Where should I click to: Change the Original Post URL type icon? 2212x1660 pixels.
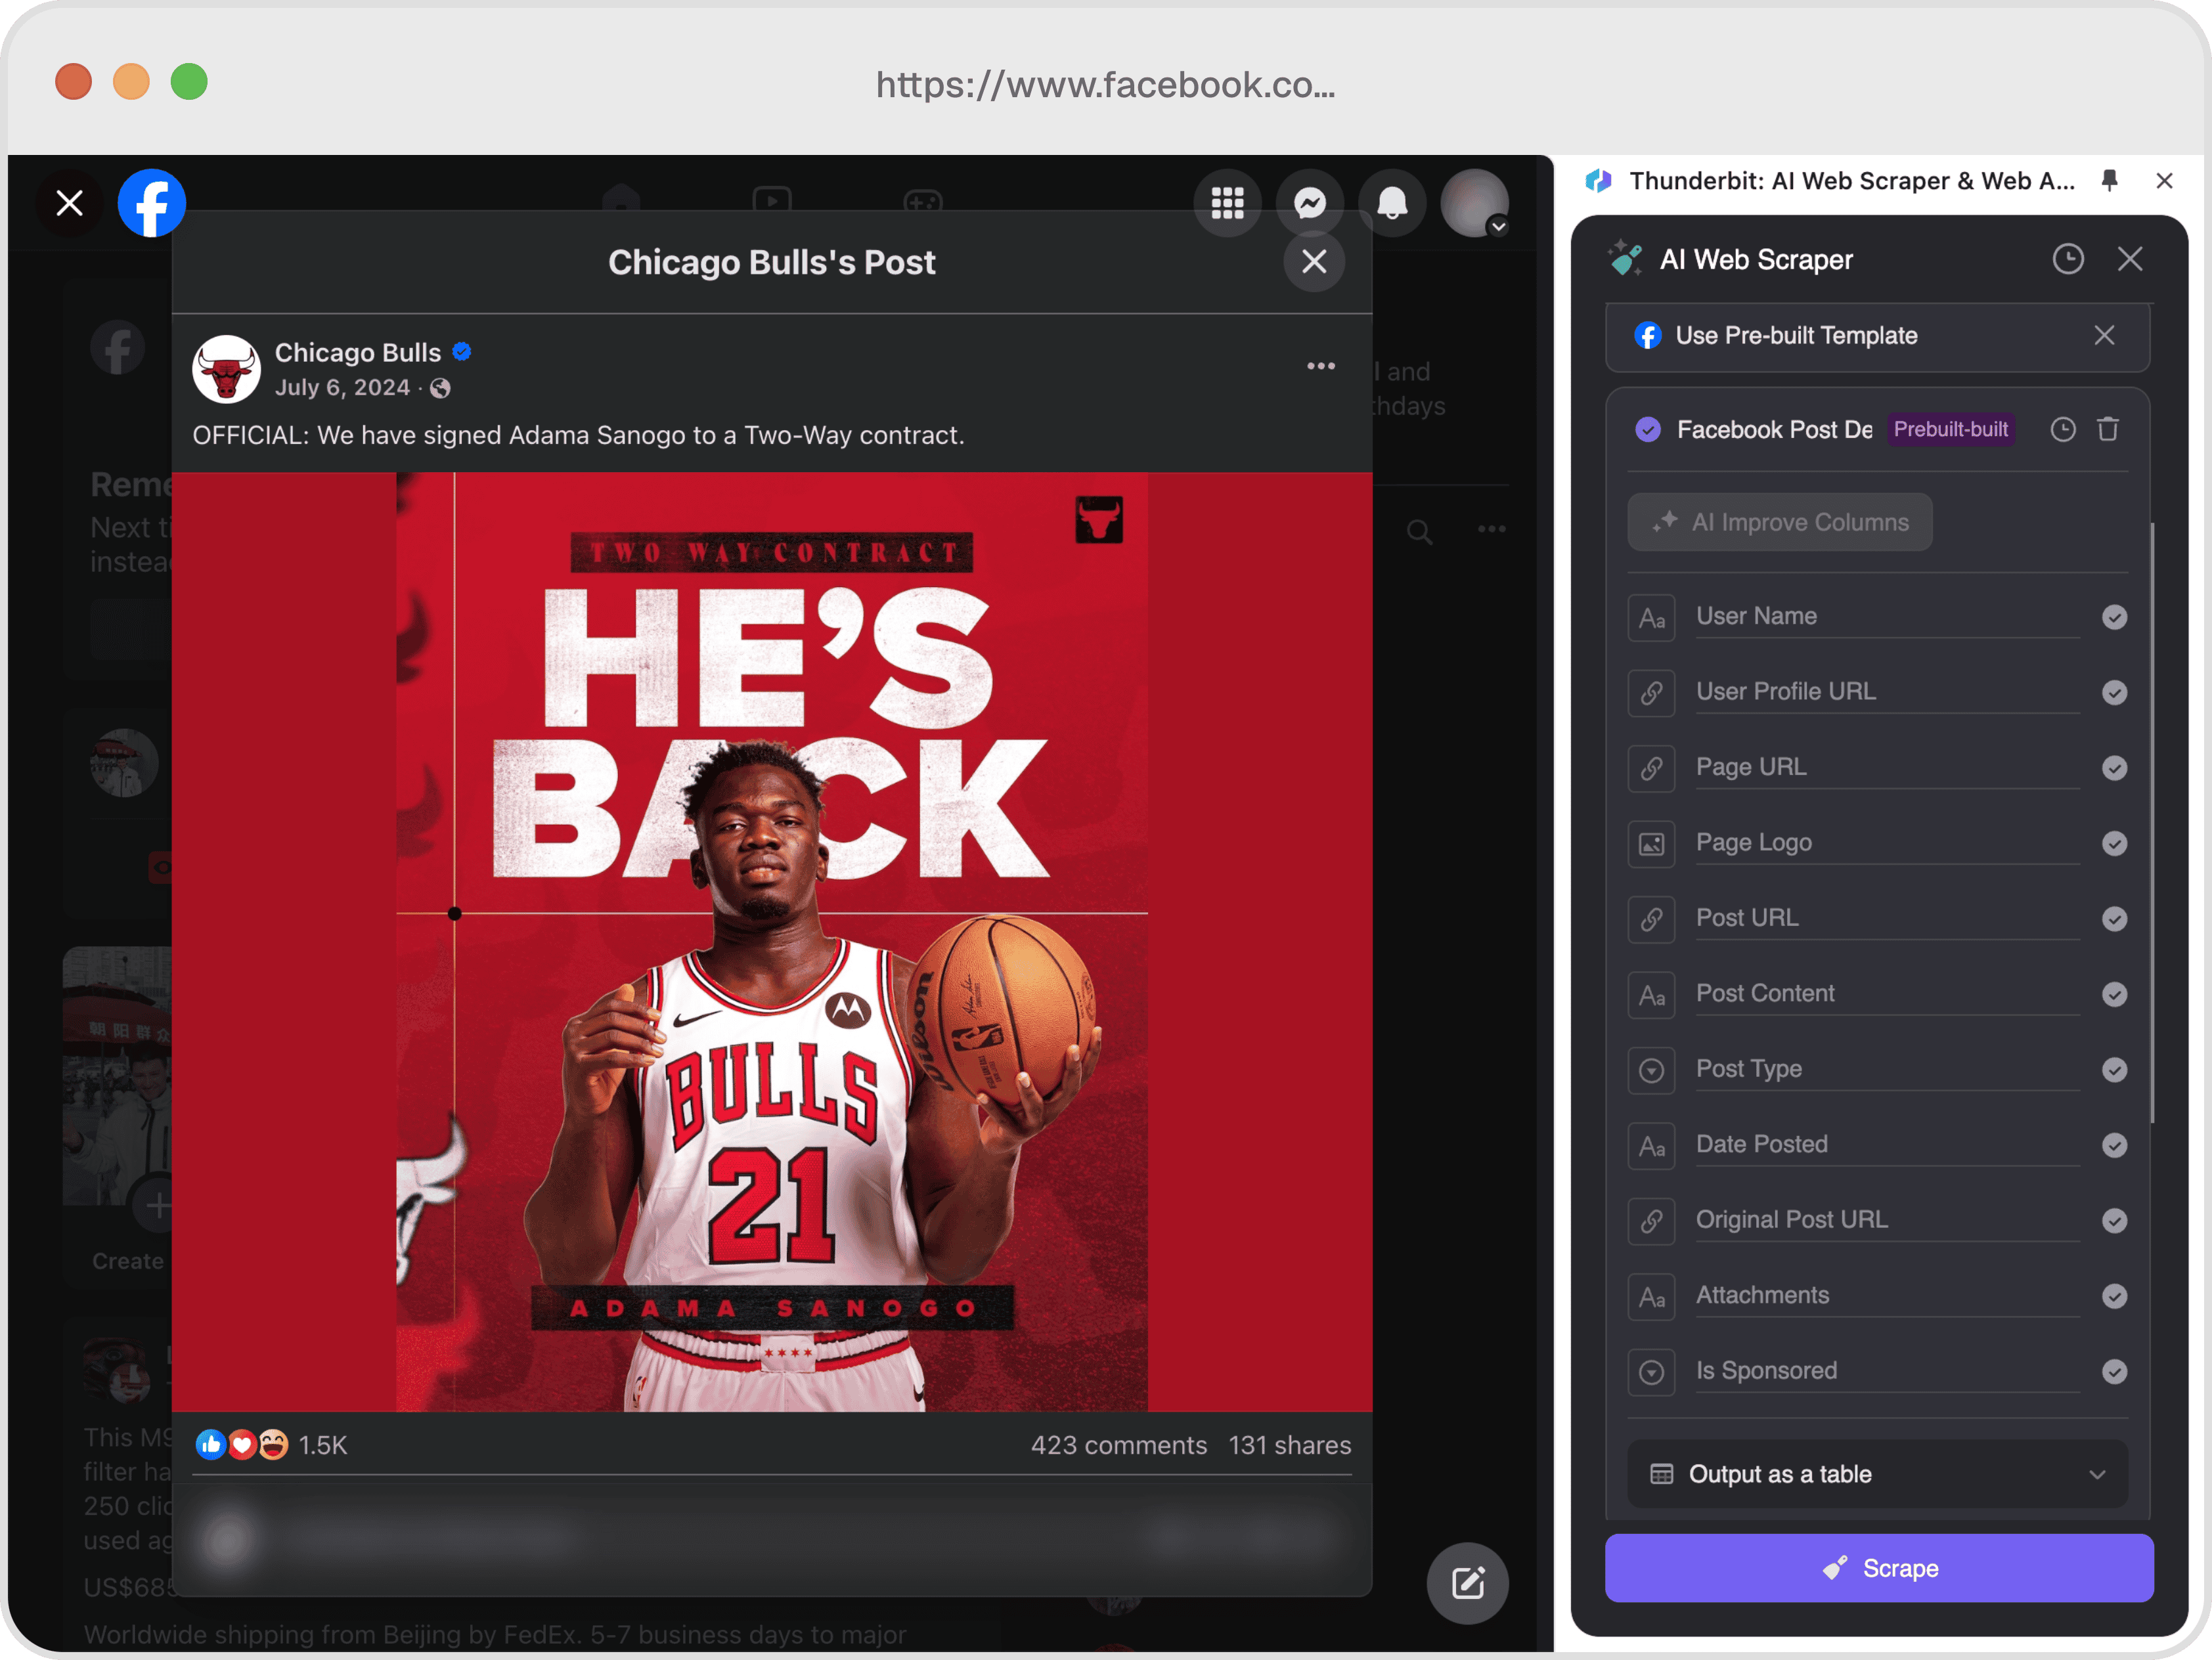point(1652,1221)
